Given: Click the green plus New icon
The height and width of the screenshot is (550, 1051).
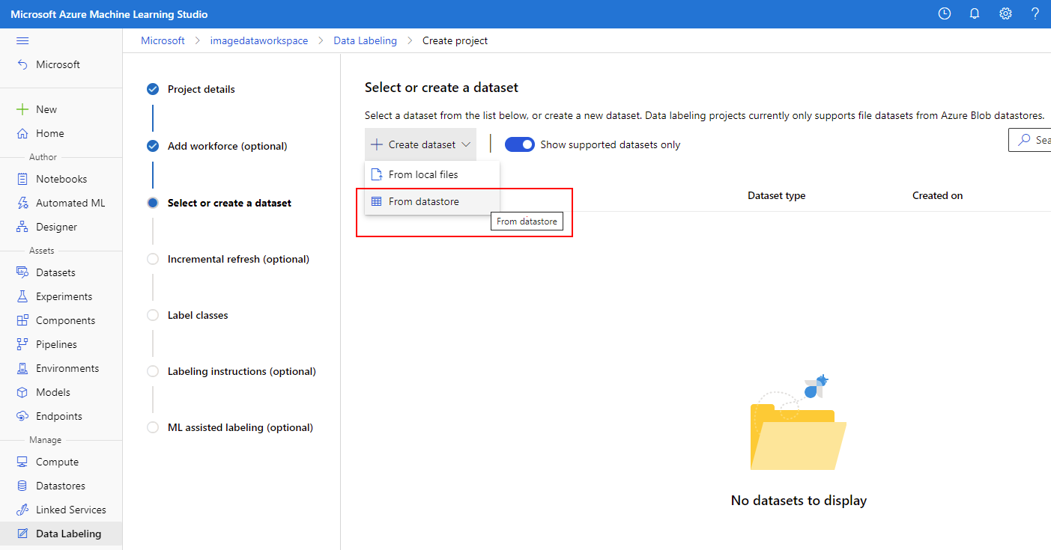Looking at the screenshot, I should (x=22, y=109).
